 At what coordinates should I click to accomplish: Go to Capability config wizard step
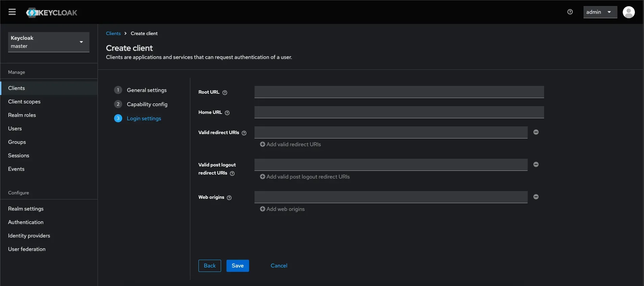pyautogui.click(x=147, y=104)
